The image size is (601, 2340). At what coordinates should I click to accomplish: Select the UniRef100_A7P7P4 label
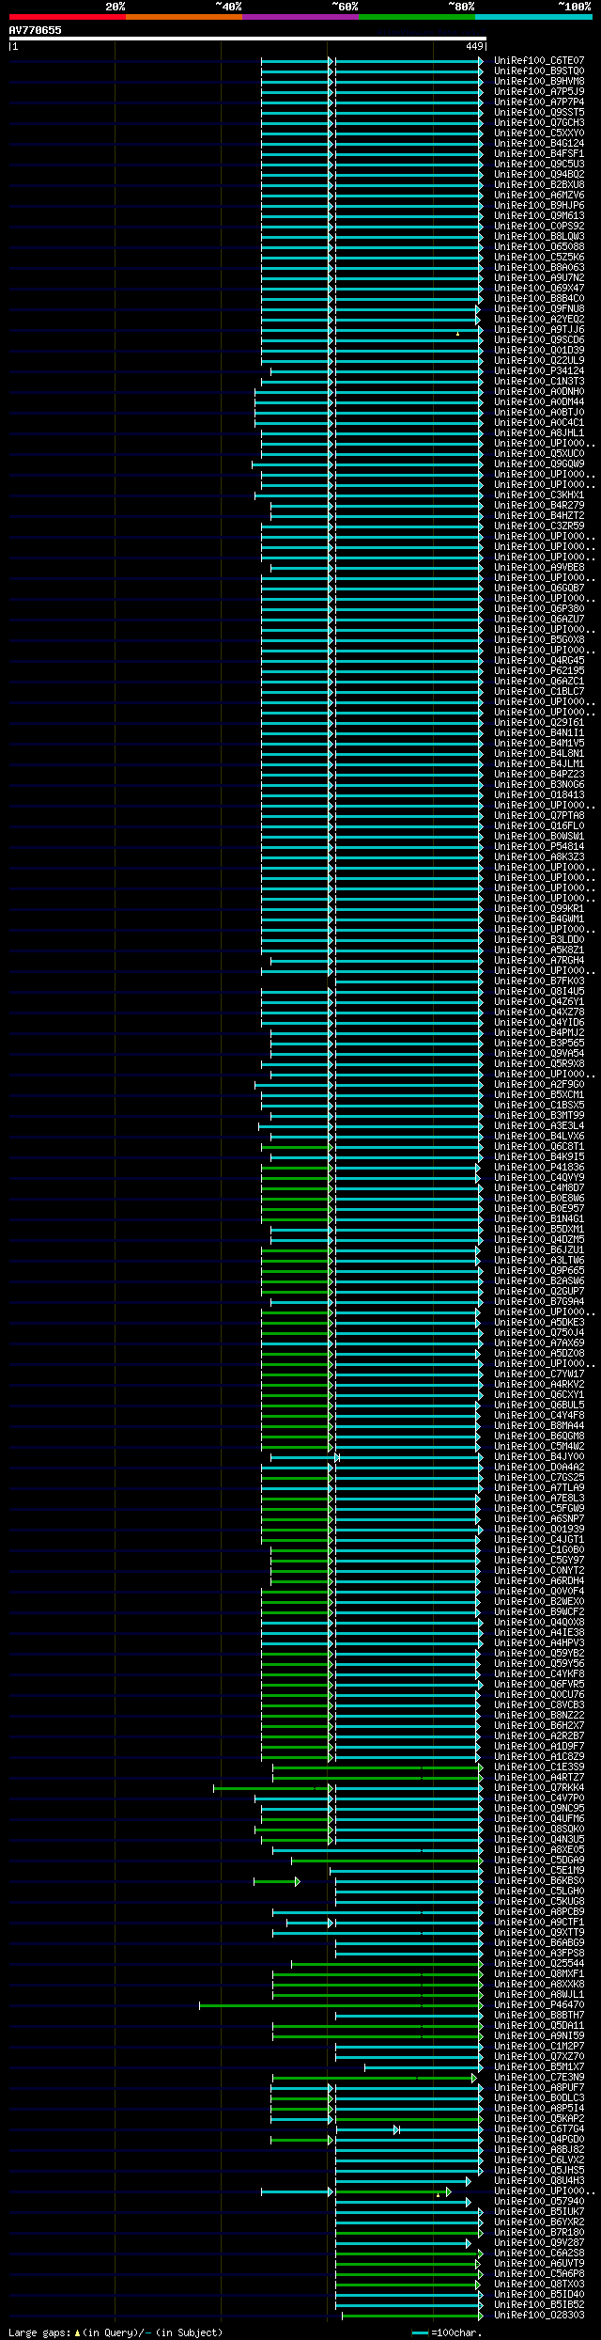coord(539,102)
